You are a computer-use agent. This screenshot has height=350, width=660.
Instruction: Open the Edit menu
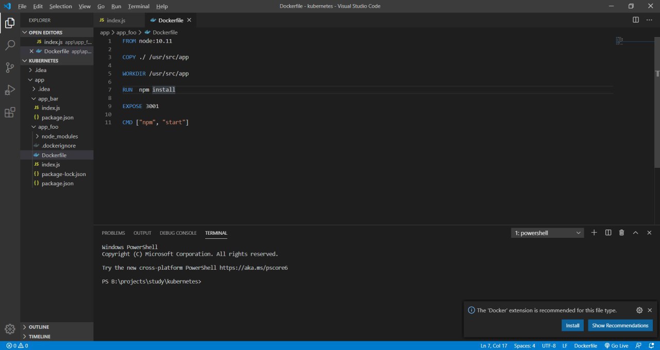pyautogui.click(x=38, y=6)
